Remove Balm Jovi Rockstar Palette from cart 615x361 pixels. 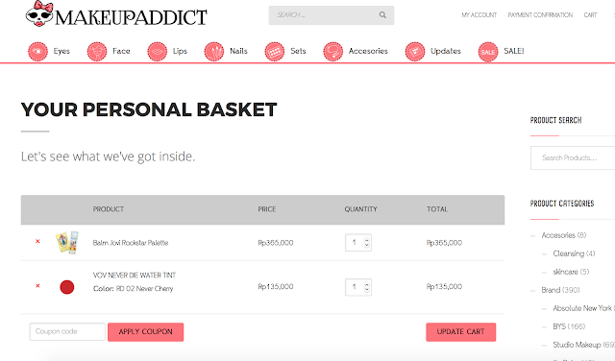(x=37, y=241)
